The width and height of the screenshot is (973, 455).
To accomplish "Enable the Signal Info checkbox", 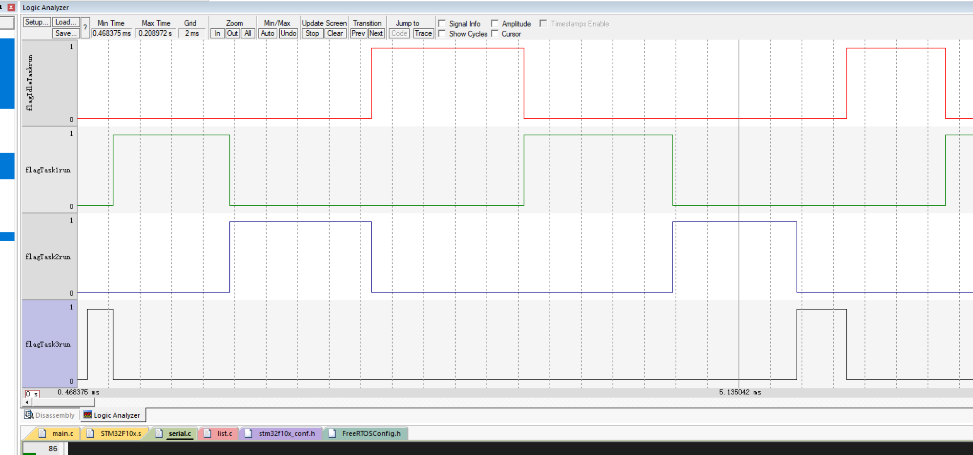I will (x=442, y=24).
